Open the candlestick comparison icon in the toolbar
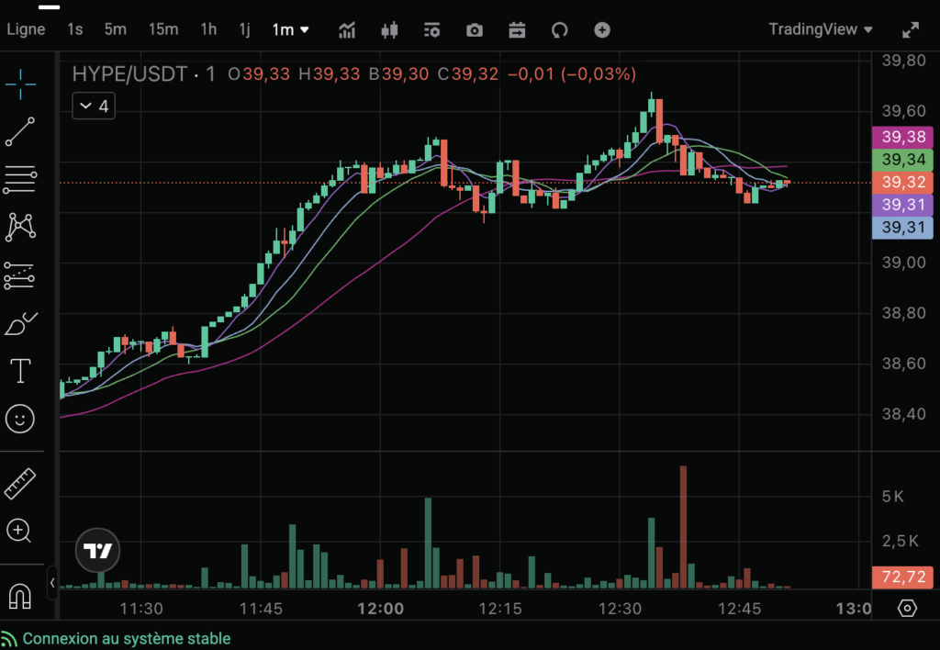The image size is (940, 650). click(389, 29)
